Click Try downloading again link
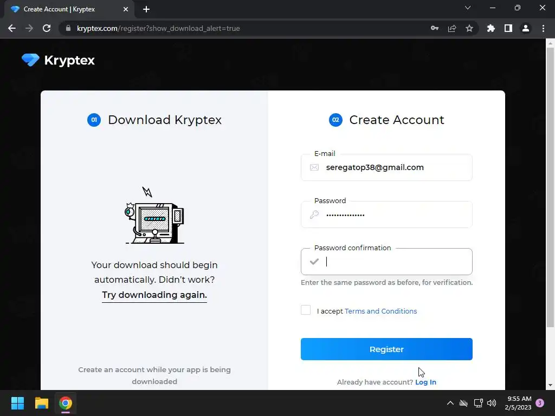The image size is (555, 416). [154, 295]
